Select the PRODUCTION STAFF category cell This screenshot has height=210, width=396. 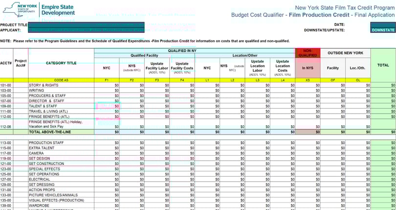coord(61,143)
